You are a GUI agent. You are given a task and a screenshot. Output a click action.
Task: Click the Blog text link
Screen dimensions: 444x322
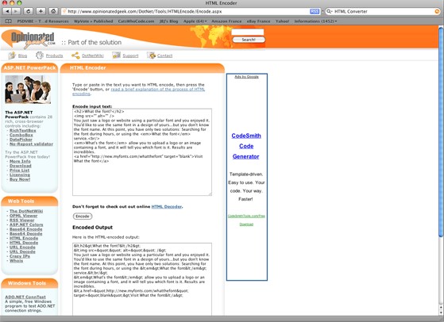(x=23, y=56)
